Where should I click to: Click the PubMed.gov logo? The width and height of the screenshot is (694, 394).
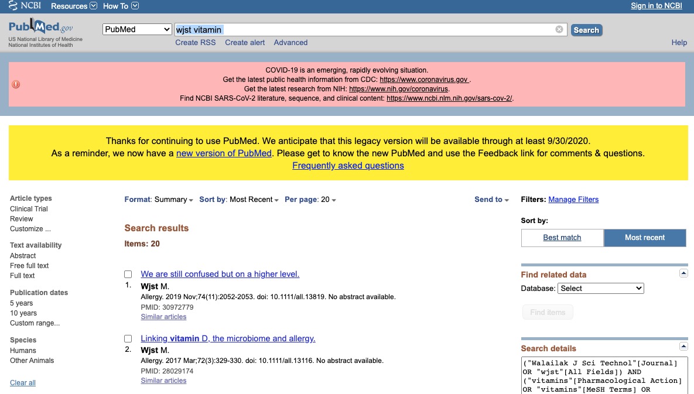41,26
